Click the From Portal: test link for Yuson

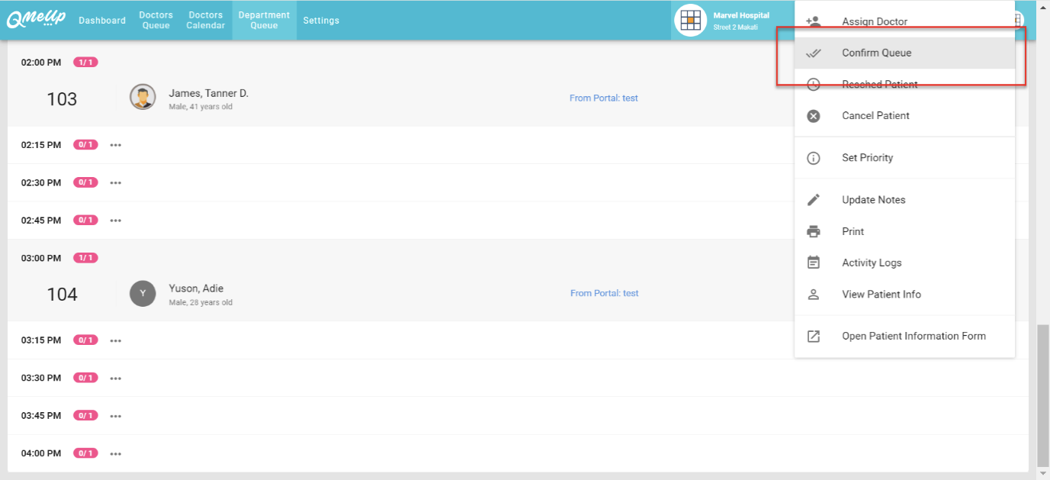click(x=604, y=294)
